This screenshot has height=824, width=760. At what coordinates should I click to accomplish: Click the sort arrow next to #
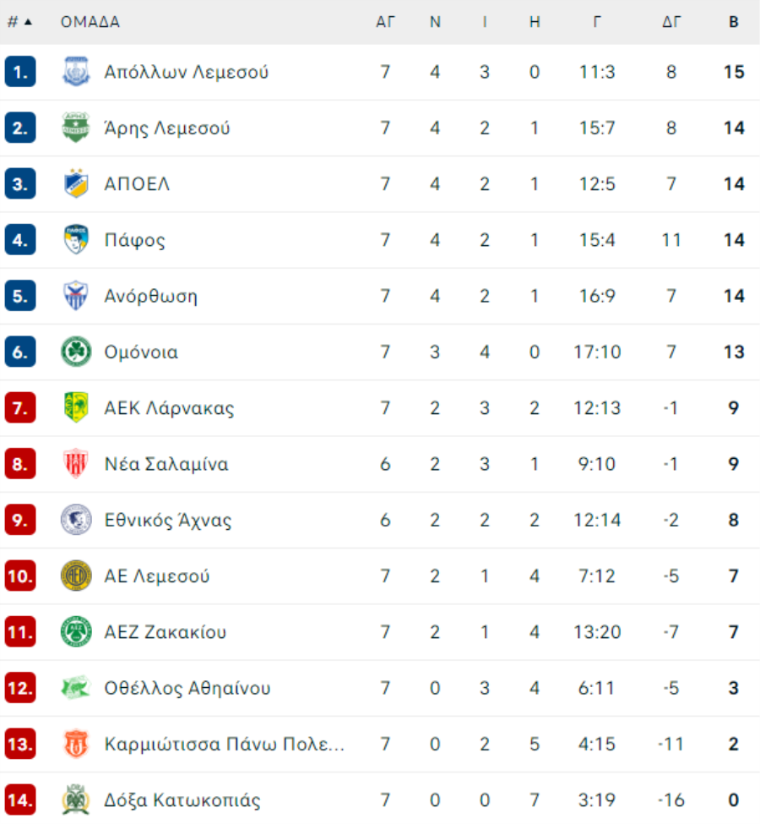(x=29, y=21)
